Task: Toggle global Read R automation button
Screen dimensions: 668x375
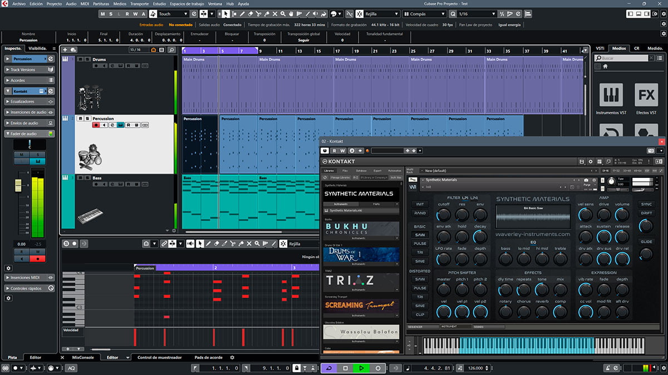Action: click(127, 14)
